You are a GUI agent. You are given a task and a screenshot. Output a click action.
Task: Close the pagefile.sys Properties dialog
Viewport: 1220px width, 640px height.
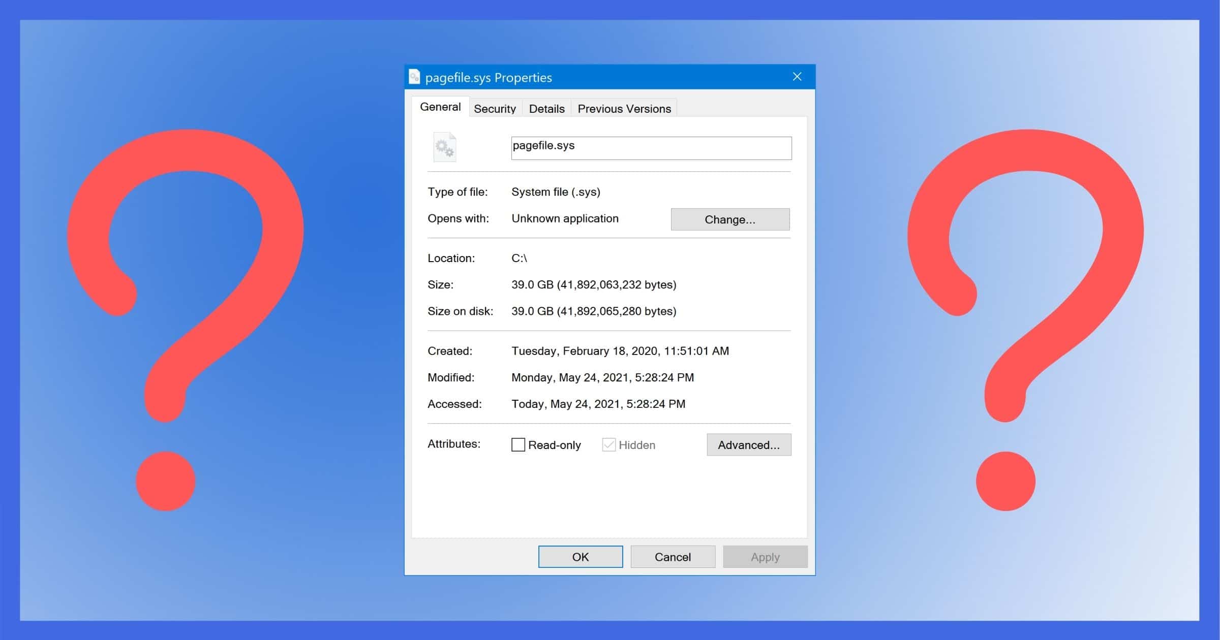point(797,77)
